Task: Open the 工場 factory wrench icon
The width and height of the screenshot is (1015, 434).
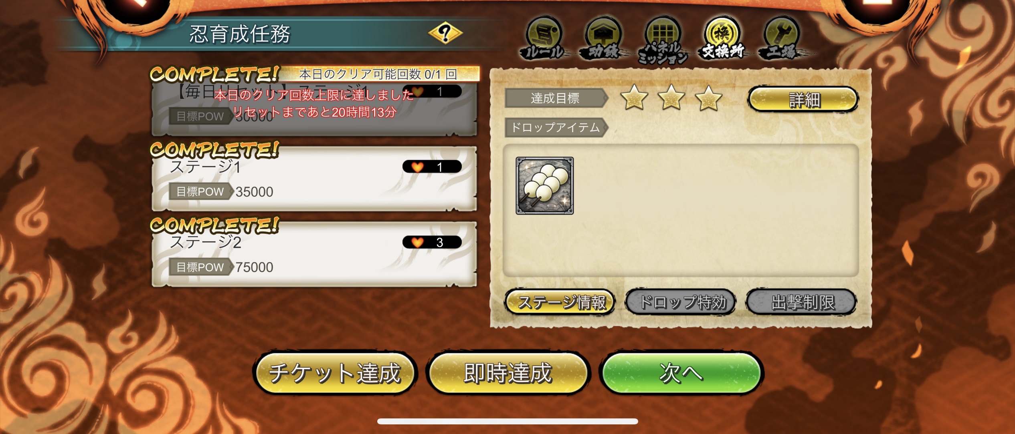Action: (x=781, y=39)
